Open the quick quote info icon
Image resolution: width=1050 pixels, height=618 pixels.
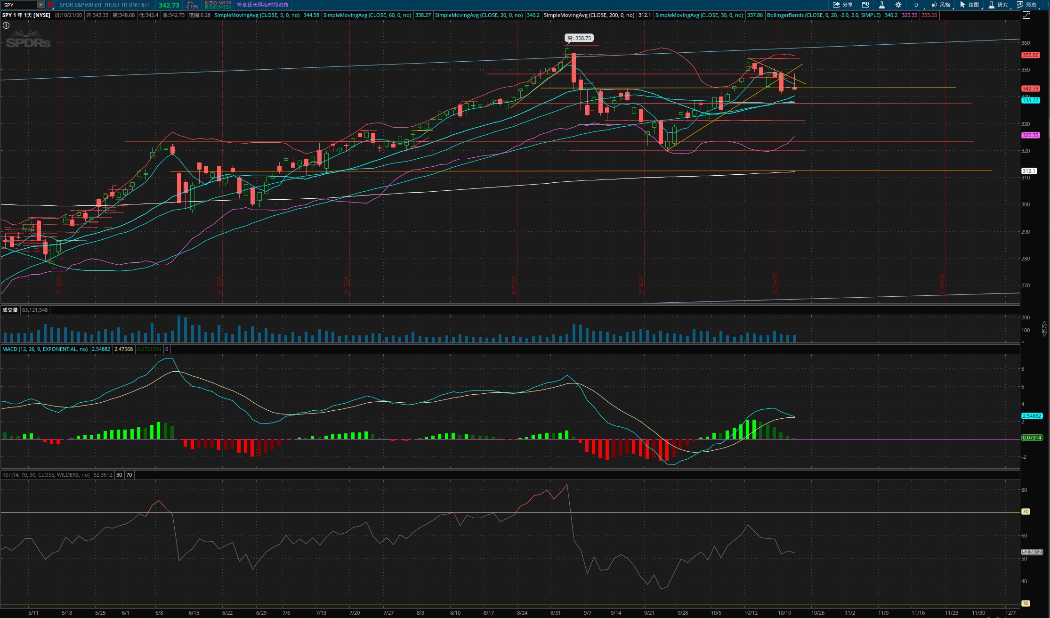click(865, 5)
